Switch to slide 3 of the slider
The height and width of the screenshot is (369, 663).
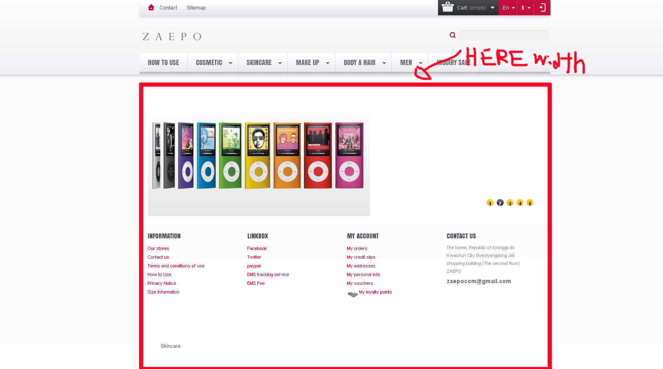510,203
